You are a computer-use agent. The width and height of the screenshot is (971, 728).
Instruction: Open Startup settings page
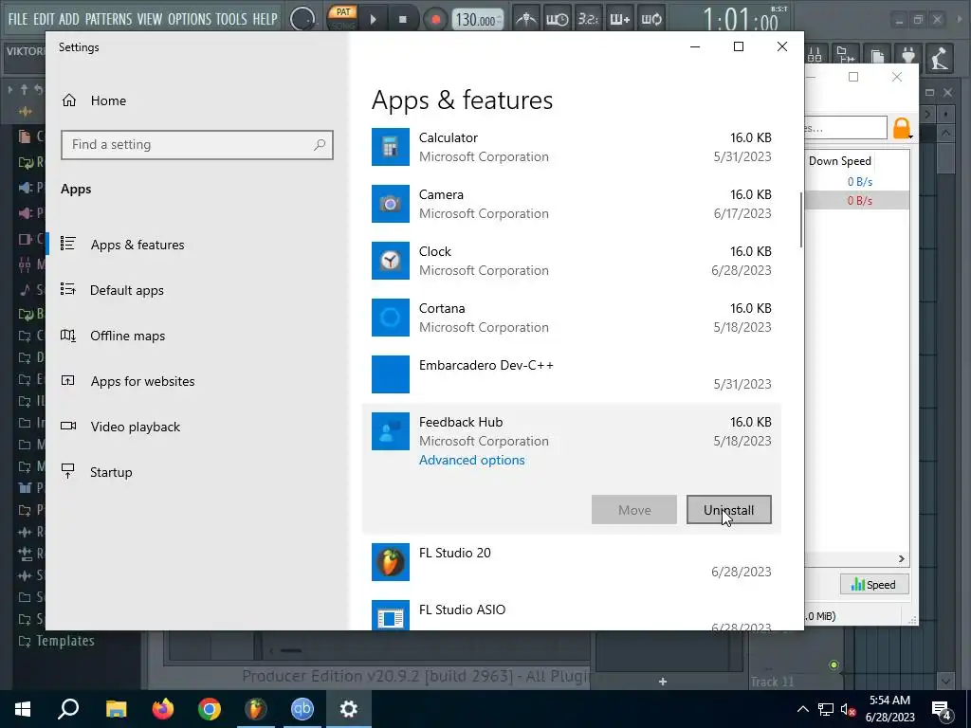(111, 472)
